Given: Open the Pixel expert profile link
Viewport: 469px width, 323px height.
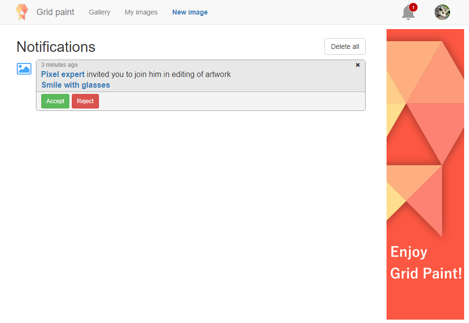Looking at the screenshot, I should (63, 74).
